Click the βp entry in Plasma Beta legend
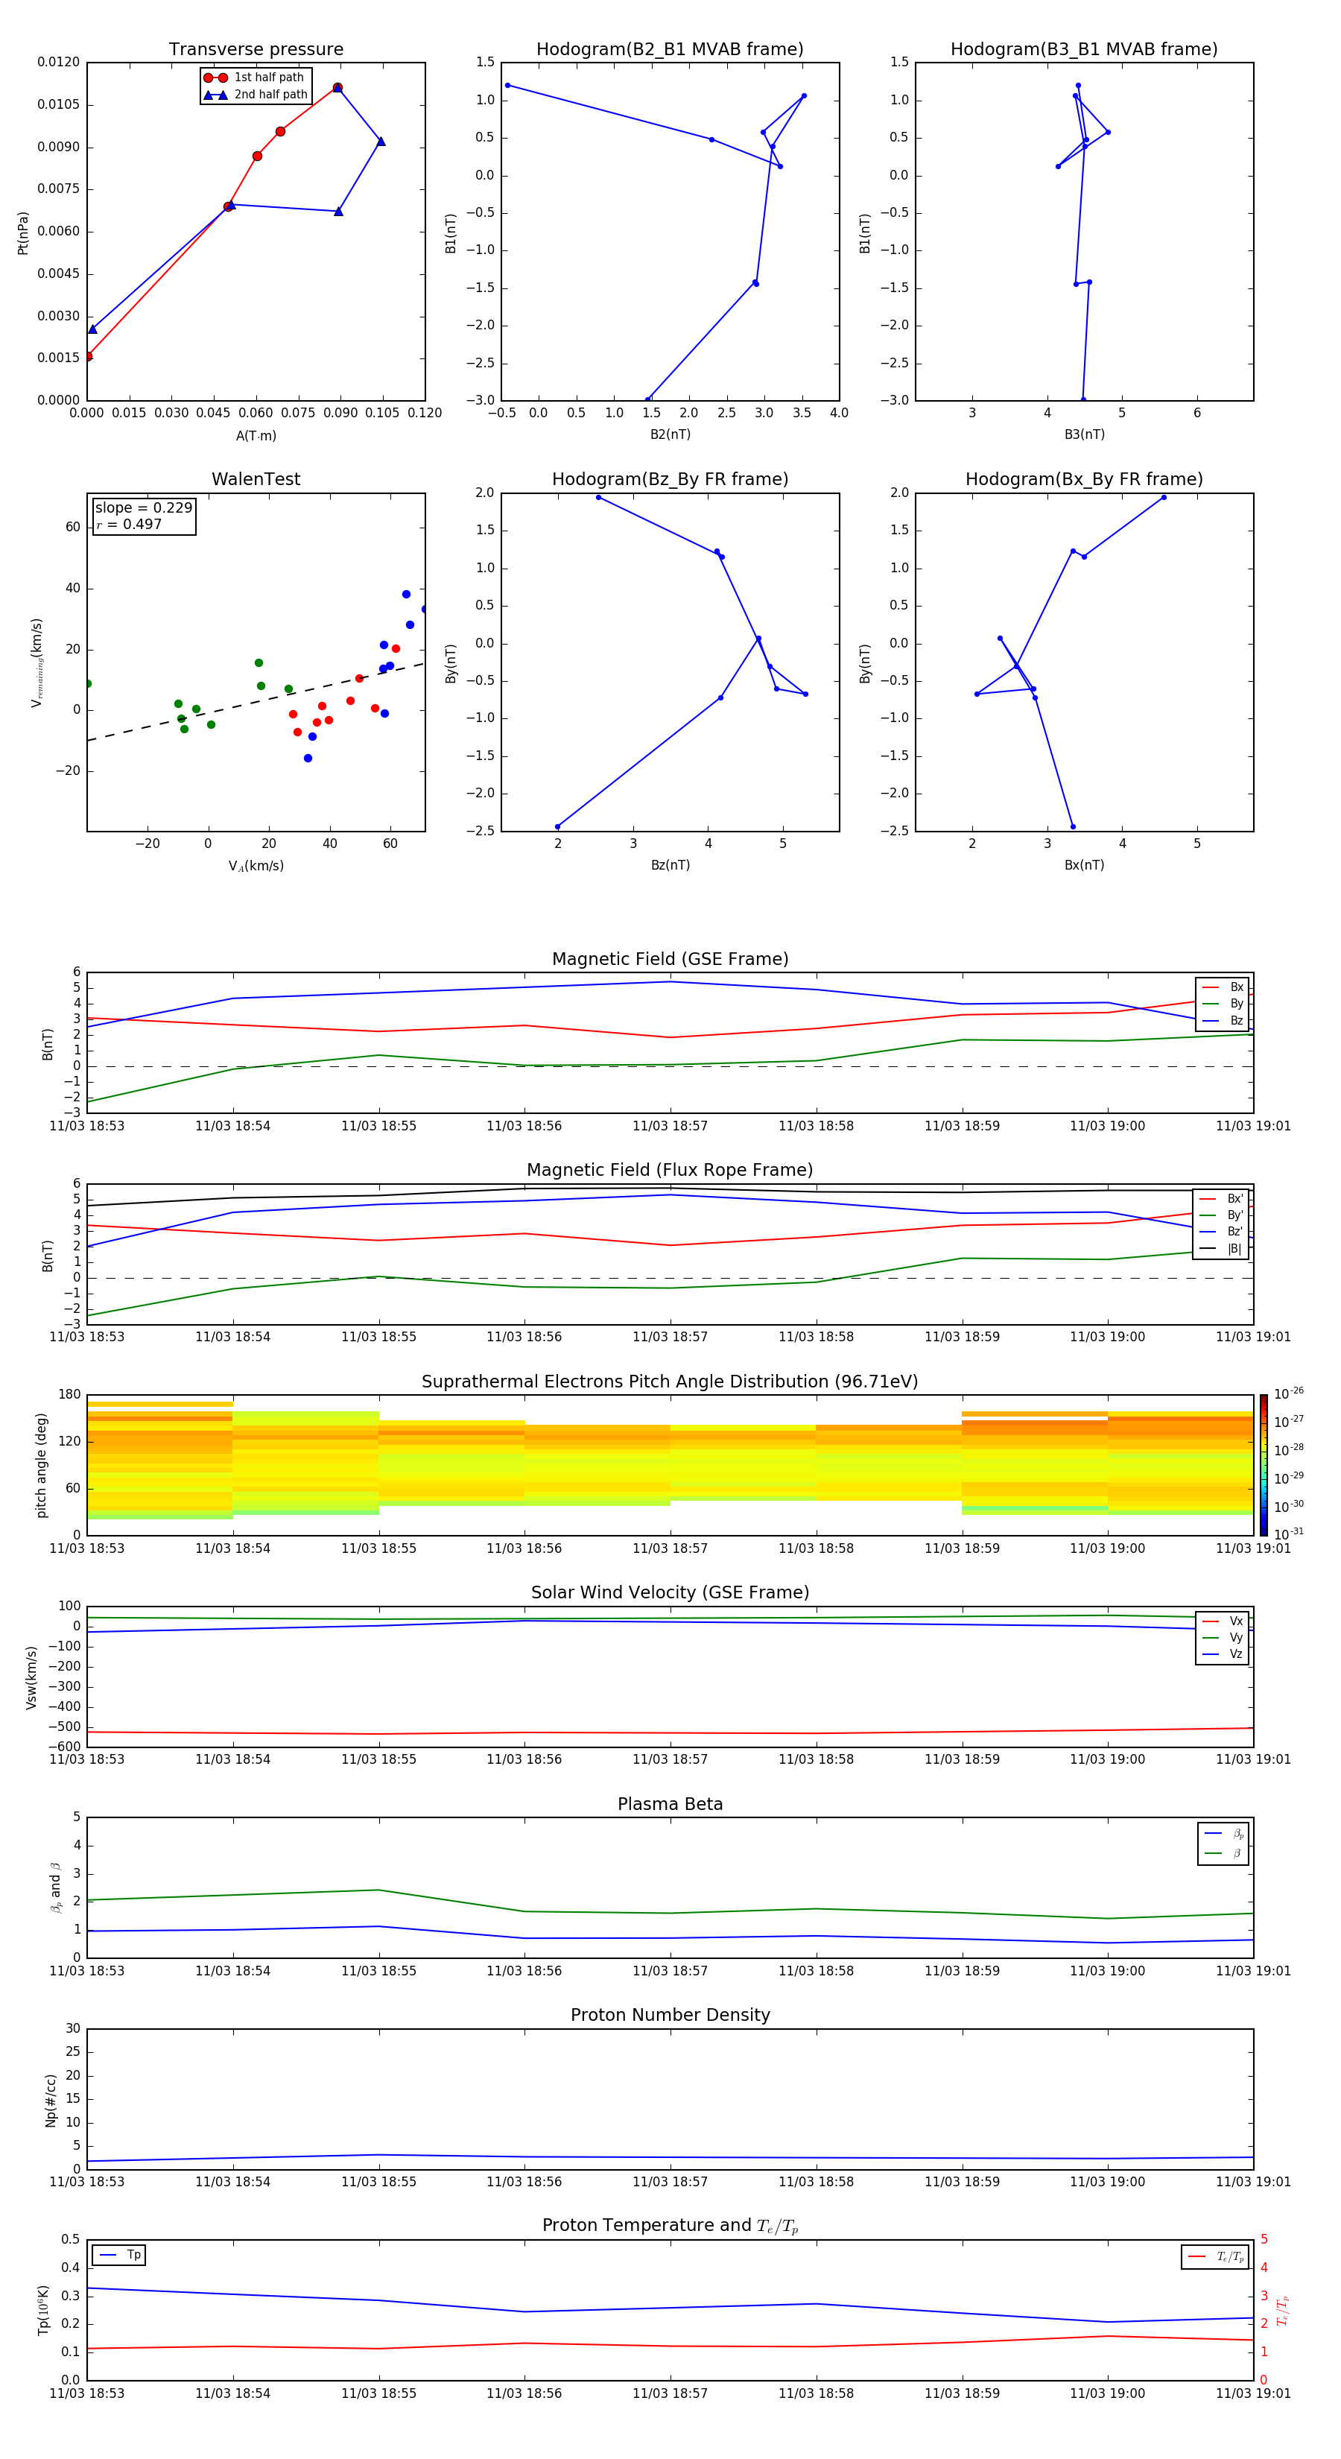The height and width of the screenshot is (2459, 1341). pyautogui.click(x=1223, y=1834)
